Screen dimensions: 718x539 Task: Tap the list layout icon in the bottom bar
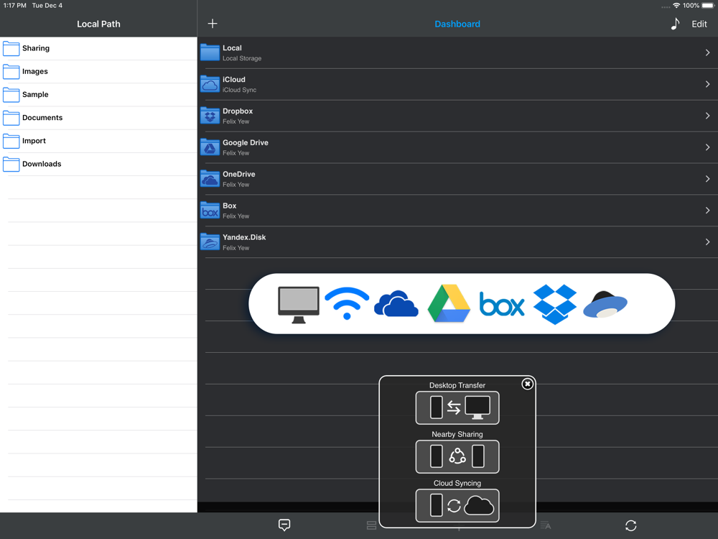[x=371, y=525]
